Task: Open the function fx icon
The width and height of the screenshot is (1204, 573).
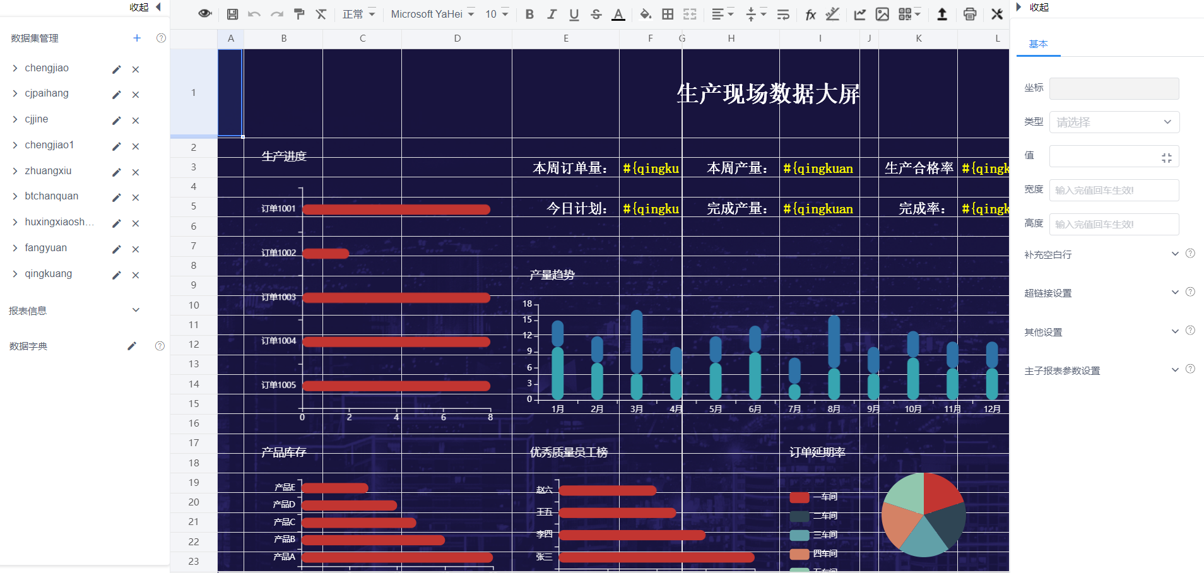Action: (810, 14)
